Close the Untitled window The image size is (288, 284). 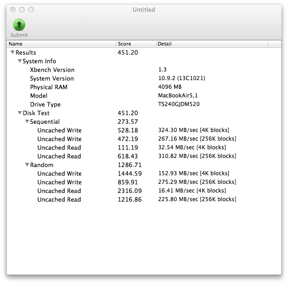(13, 10)
